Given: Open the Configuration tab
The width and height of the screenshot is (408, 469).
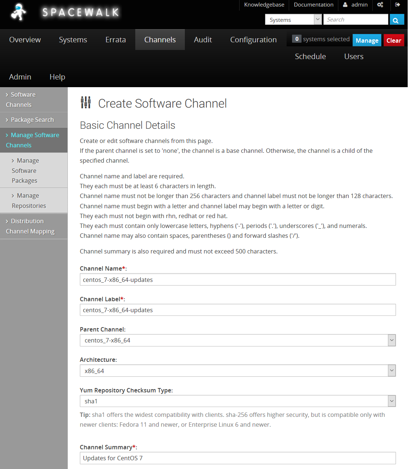Looking at the screenshot, I should click(x=253, y=40).
